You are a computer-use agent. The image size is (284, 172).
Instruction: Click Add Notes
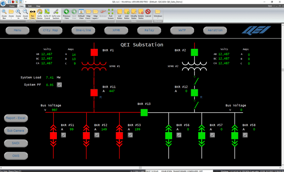pyautogui.click(x=127, y=14)
